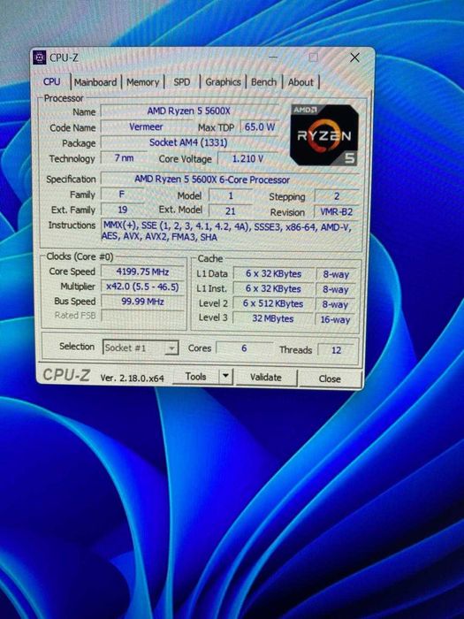Click the empty Rated FSB field
This screenshot has width=464, height=619.
(x=142, y=316)
